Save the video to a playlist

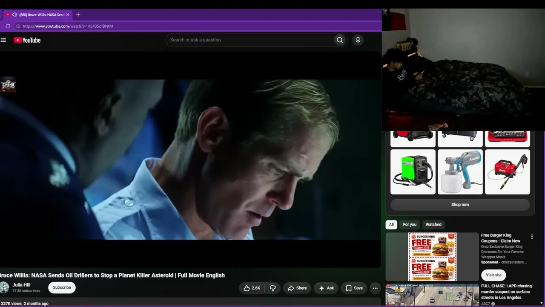(x=354, y=288)
